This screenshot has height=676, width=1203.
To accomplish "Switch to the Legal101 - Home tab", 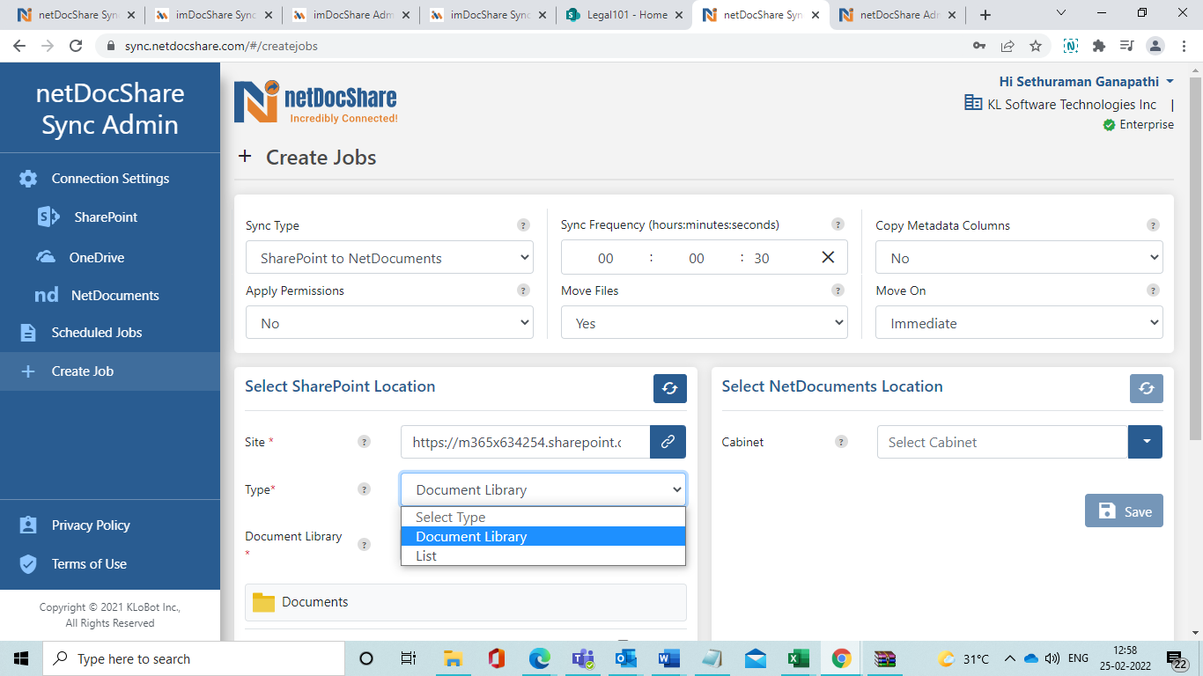I will [624, 15].
